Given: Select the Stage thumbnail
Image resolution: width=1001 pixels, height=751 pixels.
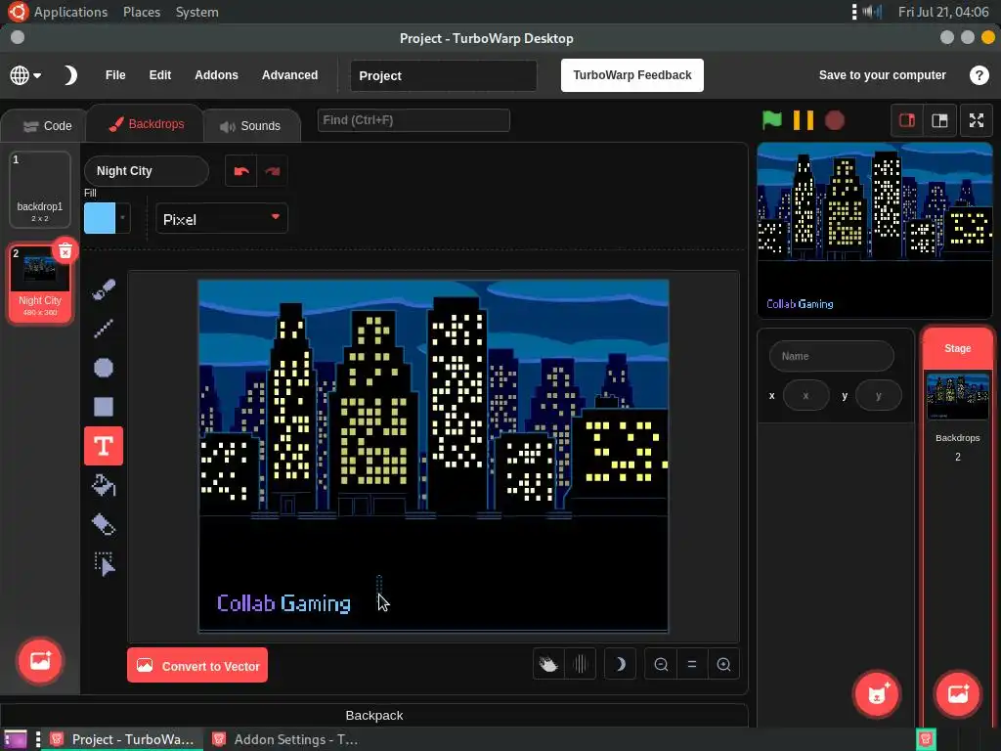Looking at the screenshot, I should pyautogui.click(x=958, y=396).
